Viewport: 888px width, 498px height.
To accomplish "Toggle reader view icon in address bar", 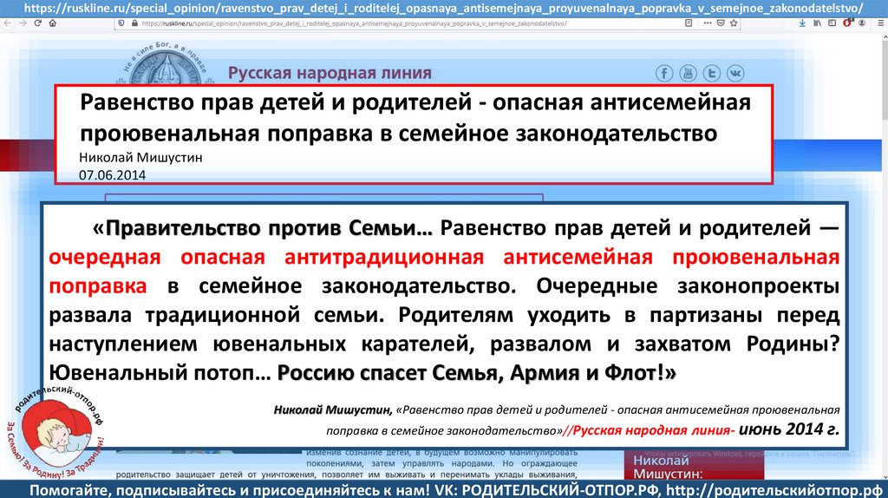I will pyautogui.click(x=689, y=23).
